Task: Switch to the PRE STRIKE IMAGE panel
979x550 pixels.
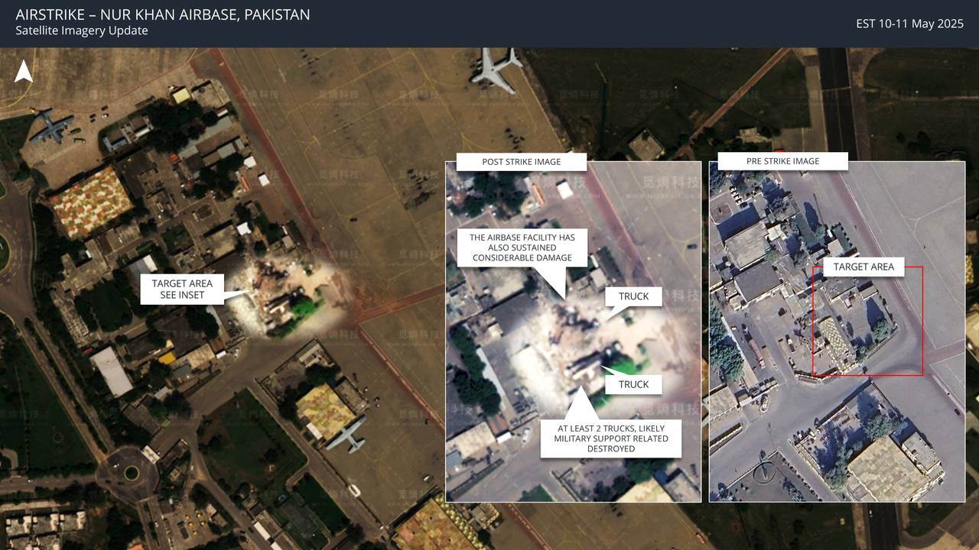Action: pos(782,161)
